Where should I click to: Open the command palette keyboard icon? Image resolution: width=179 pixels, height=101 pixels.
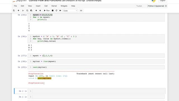[x=81, y=11]
